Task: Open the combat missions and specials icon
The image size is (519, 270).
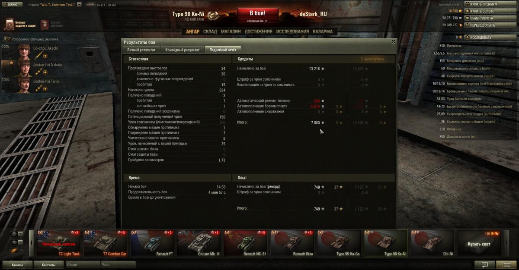Action: click(10, 24)
